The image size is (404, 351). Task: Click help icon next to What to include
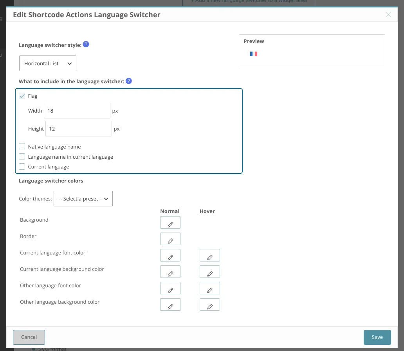tap(129, 81)
